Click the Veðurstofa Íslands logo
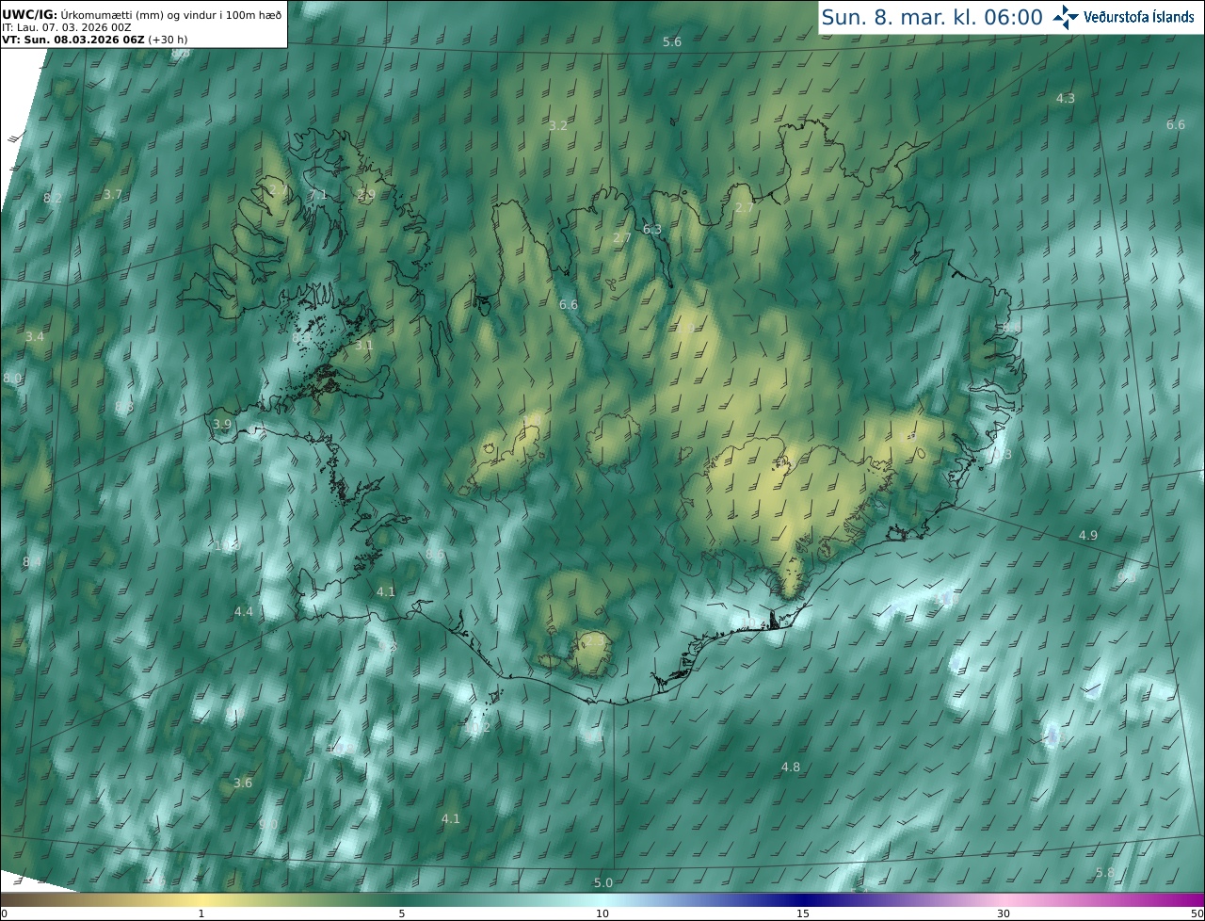The width and height of the screenshot is (1205, 921). 1123,16
